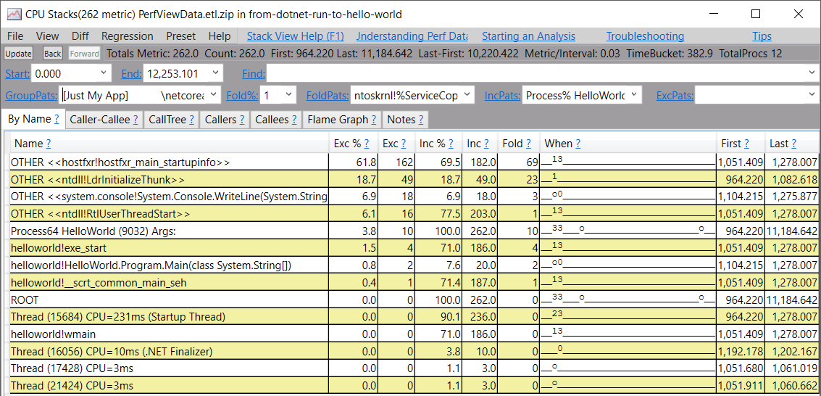
Task: Click the ExcPats label link
Action: 675,95
